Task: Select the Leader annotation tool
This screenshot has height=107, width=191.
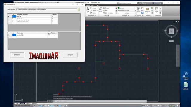Action: point(93,11)
